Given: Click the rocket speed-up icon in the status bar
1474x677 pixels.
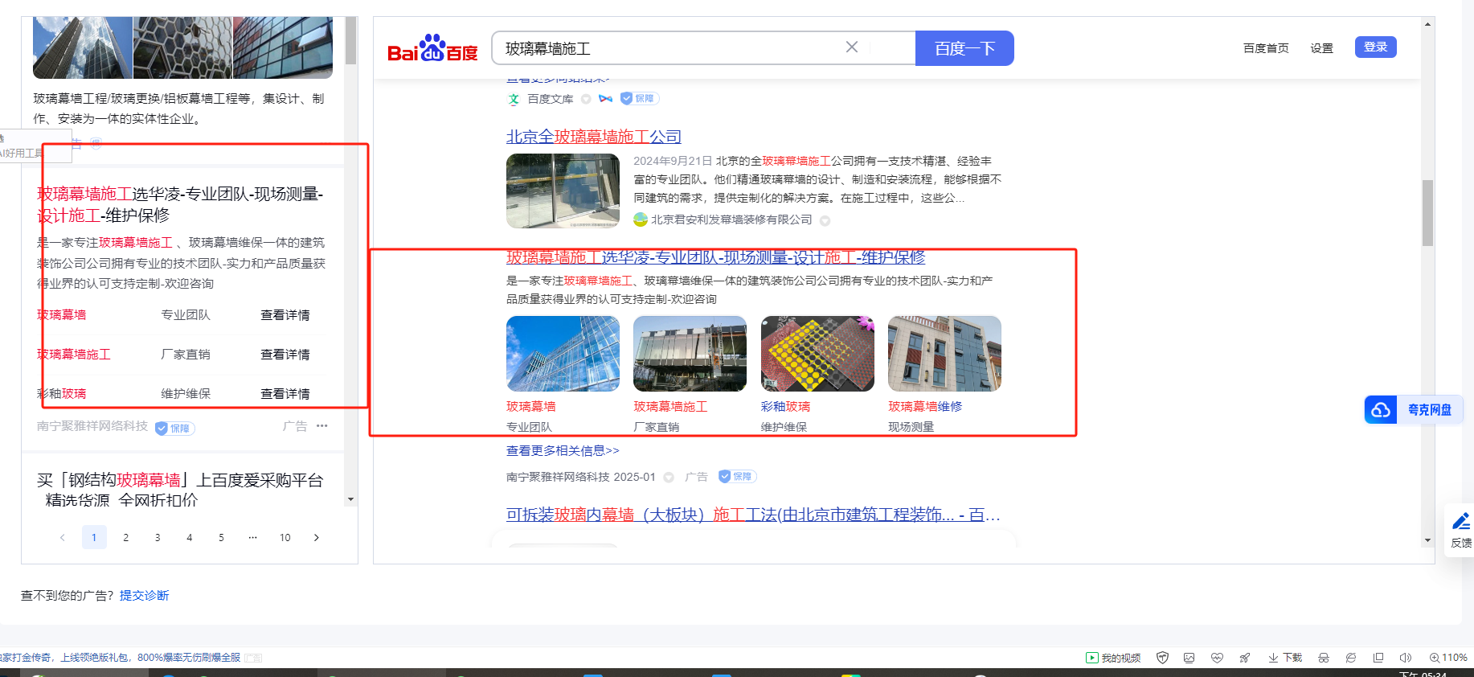Looking at the screenshot, I should [x=1245, y=658].
